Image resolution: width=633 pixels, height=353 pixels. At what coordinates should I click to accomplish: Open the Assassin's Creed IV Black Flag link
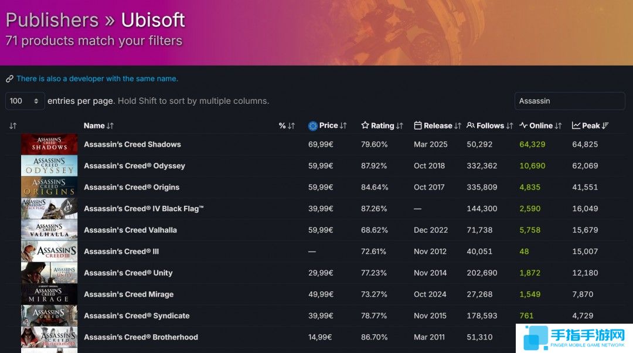click(144, 208)
